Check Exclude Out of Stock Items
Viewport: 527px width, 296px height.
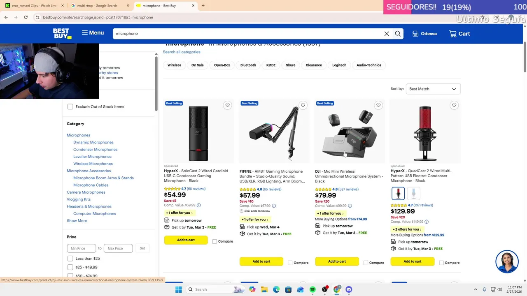[x=70, y=107]
